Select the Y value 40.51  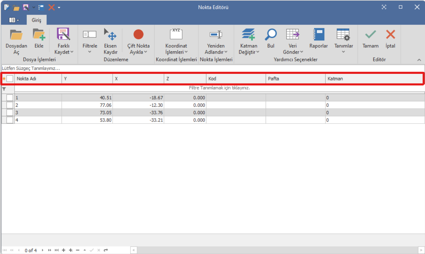pos(87,98)
